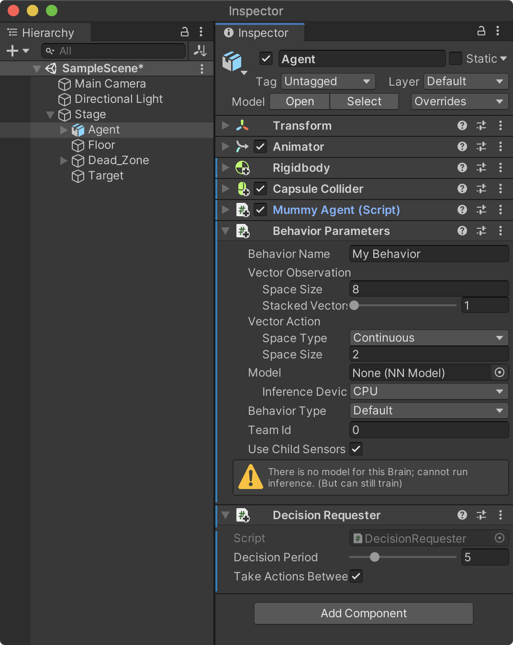Click the Add Component button
Viewport: 513px width, 645px height.
click(x=364, y=613)
